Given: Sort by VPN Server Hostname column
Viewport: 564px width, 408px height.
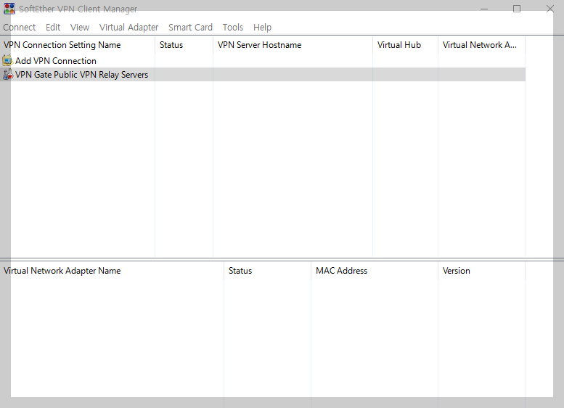Looking at the screenshot, I should click(293, 45).
